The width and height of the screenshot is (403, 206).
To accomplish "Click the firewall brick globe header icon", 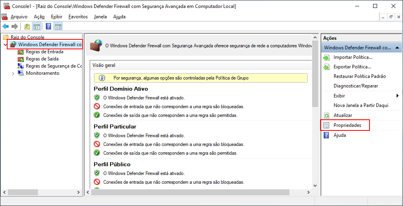I will [x=96, y=45].
